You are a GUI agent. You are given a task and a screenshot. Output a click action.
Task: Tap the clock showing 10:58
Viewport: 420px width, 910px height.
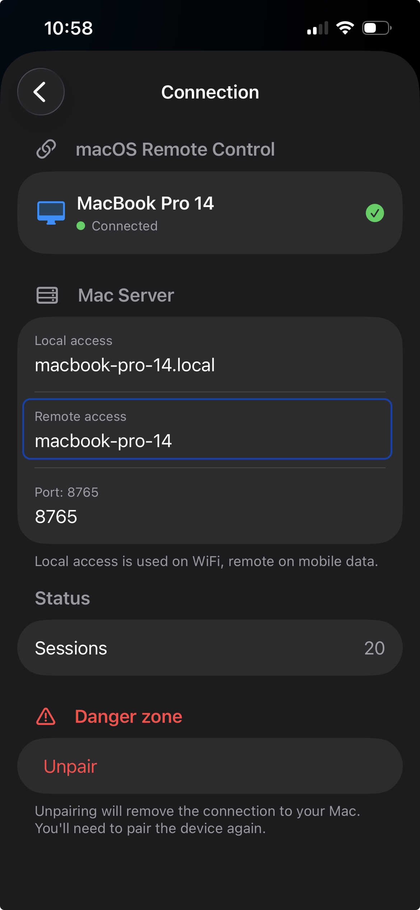pos(69,27)
